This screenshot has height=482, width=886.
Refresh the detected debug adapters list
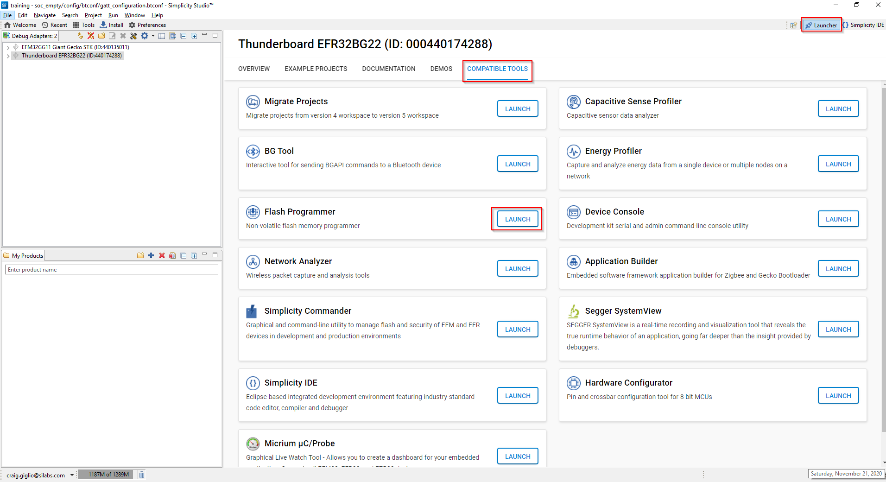pyautogui.click(x=80, y=36)
